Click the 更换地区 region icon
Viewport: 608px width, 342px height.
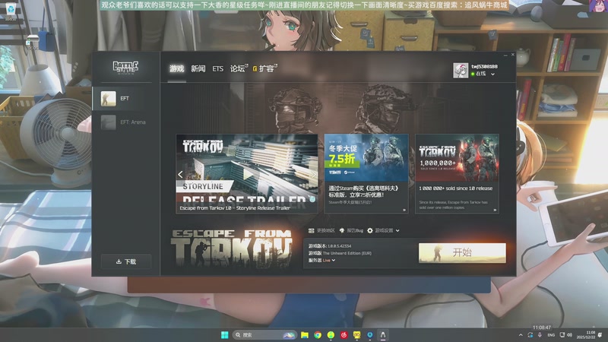[x=311, y=230]
